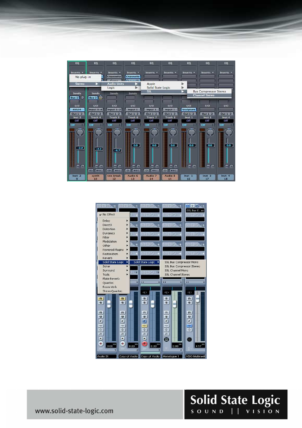Click the stereo input monitor icon on synth
302x428 pixels.
point(91,171)
